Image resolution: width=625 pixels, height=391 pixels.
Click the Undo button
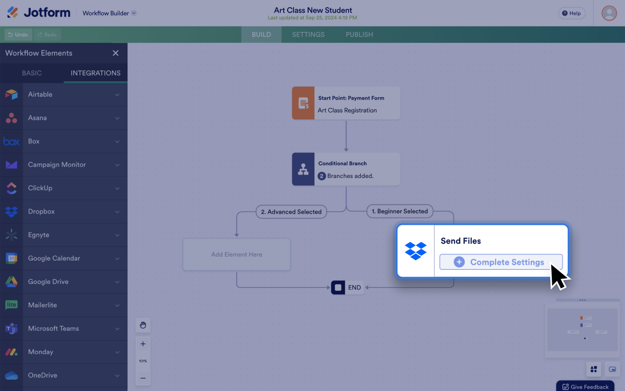(x=18, y=35)
